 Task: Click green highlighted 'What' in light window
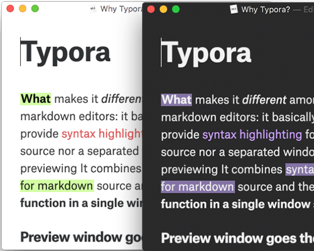36,99
